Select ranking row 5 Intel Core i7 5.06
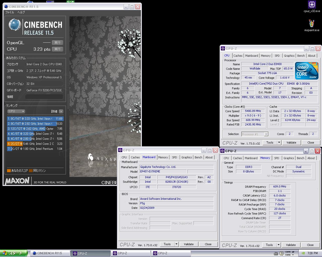 pos(35,139)
